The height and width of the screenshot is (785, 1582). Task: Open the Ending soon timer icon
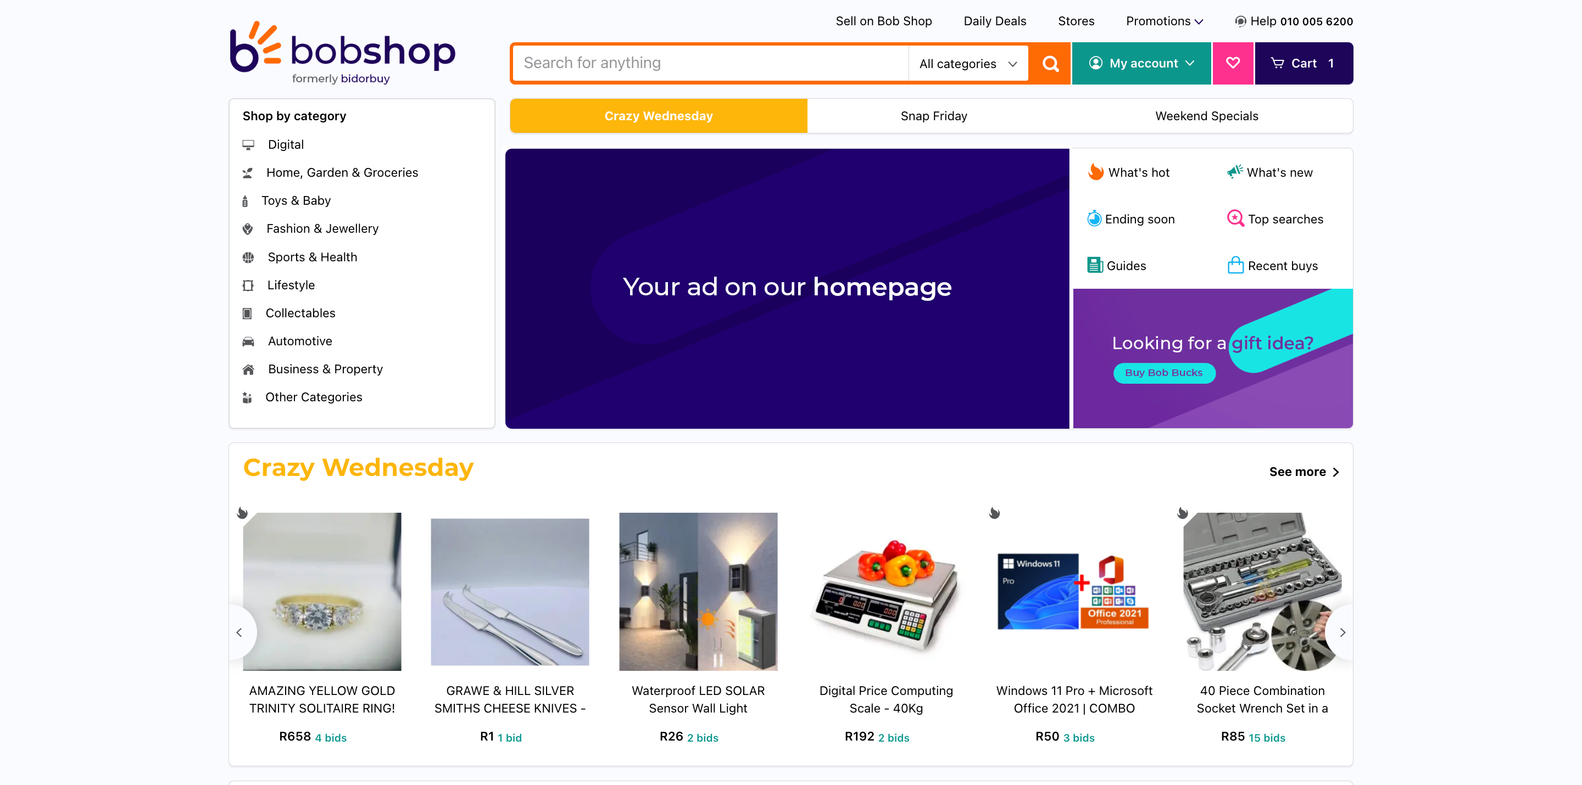tap(1094, 218)
